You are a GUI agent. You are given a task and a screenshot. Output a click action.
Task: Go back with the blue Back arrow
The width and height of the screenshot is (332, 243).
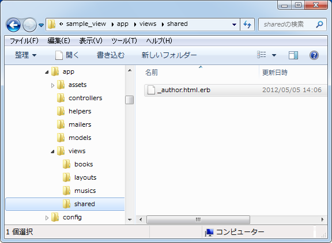pyautogui.click(x=14, y=25)
